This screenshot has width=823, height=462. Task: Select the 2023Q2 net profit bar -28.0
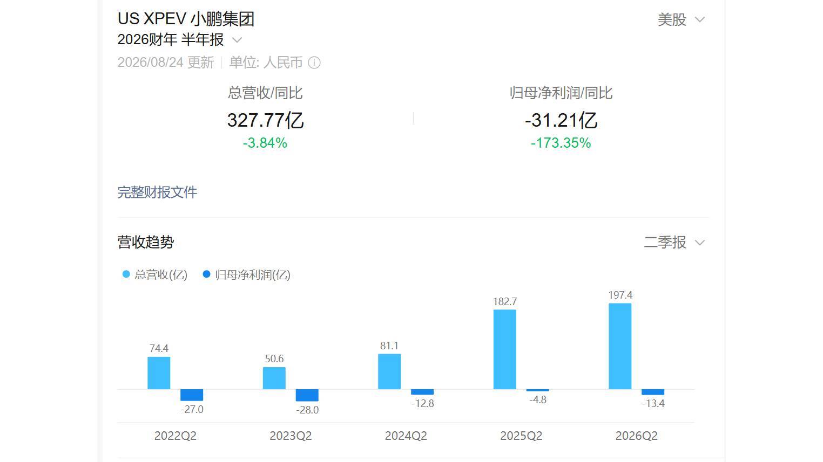tap(307, 395)
